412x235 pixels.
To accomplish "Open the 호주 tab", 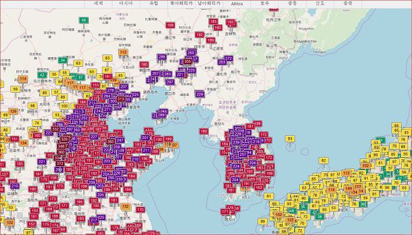I will pyautogui.click(x=265, y=3).
